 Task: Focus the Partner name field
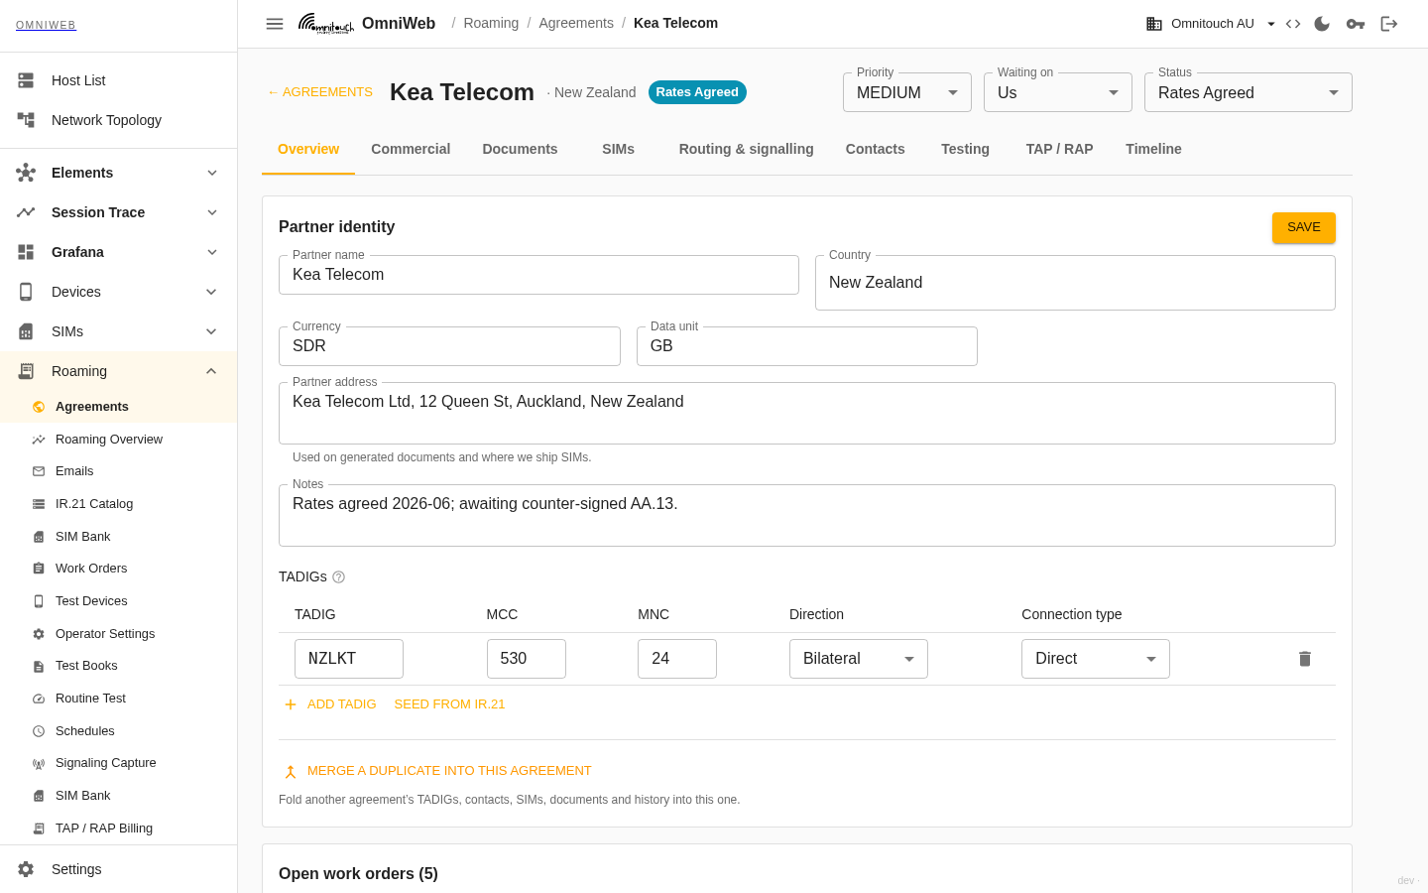pos(538,275)
